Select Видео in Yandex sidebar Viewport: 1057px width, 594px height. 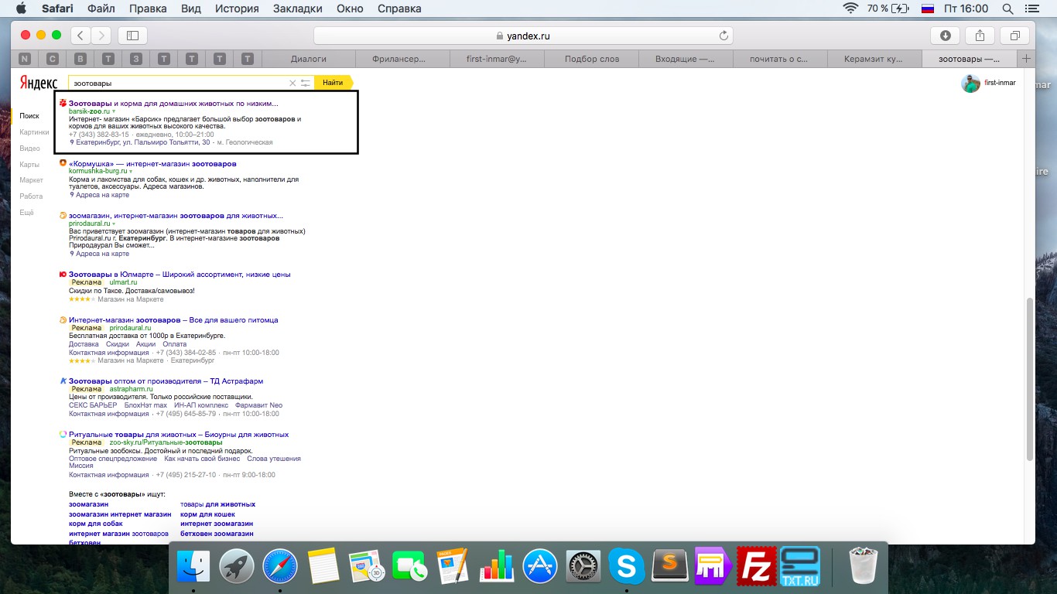pyautogui.click(x=29, y=148)
